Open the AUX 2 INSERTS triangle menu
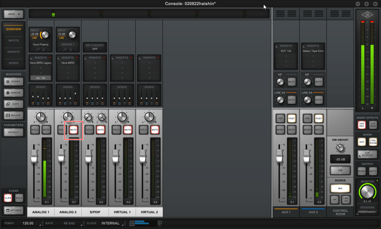This screenshot has width=381, height=229. [x=304, y=46]
